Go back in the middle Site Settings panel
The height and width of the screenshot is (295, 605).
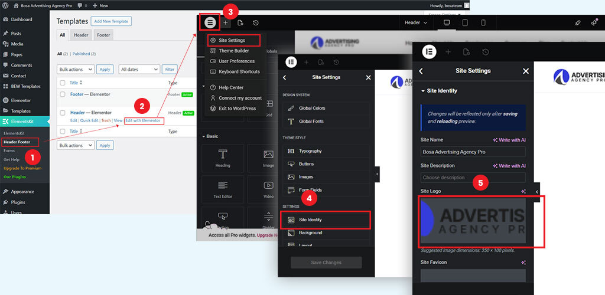(x=284, y=77)
